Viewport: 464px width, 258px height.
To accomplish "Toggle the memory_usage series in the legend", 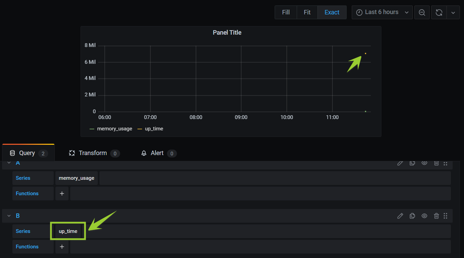I will (x=115, y=129).
